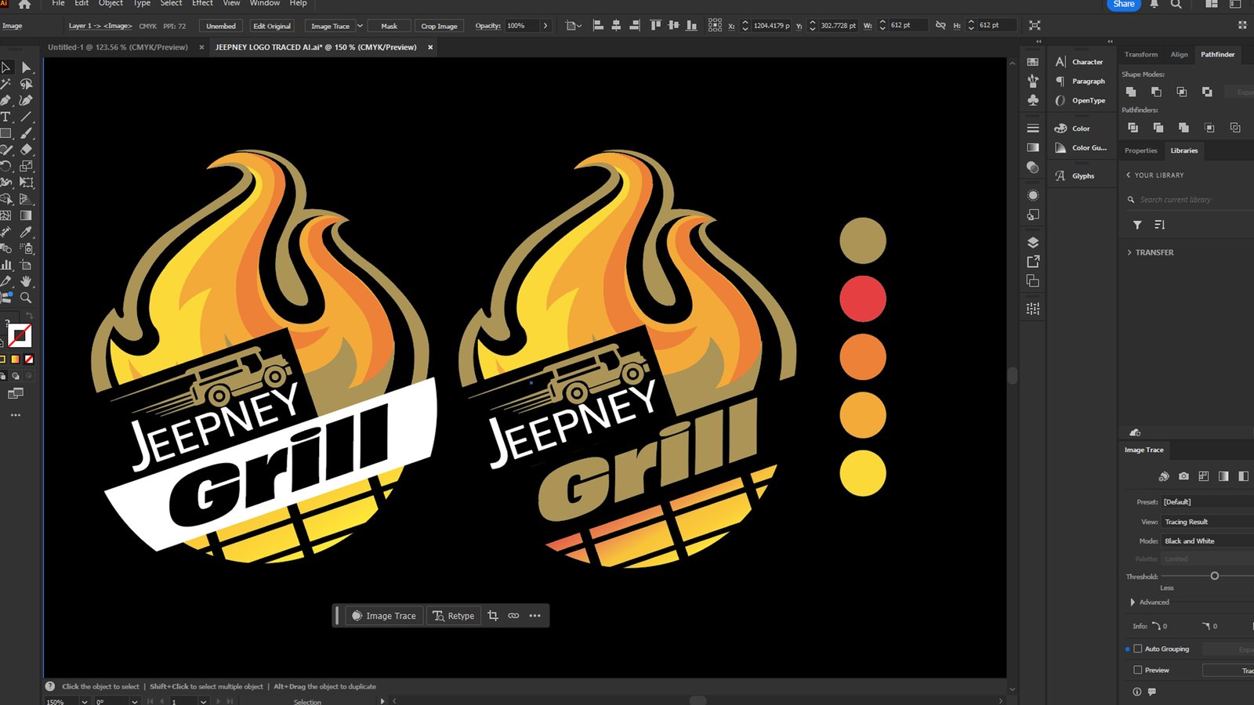Activate the Paintbrush tool
Viewport: 1254px width, 705px height.
coord(26,133)
